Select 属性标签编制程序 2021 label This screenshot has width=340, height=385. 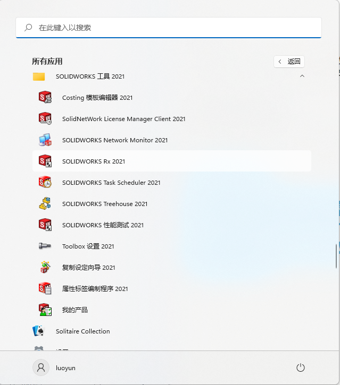(95, 289)
